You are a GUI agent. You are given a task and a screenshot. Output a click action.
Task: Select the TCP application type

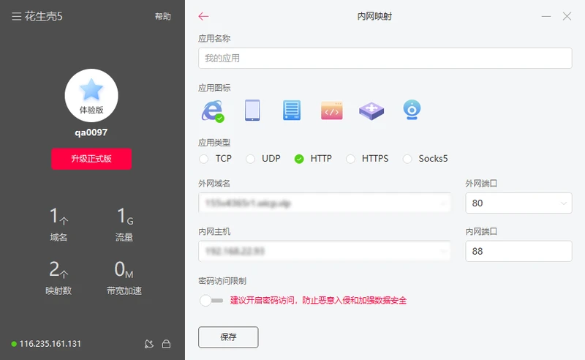pyautogui.click(x=204, y=159)
